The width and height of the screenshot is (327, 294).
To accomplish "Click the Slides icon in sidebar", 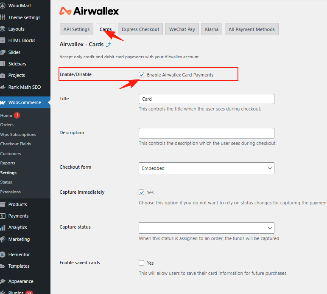I will [x=2, y=52].
